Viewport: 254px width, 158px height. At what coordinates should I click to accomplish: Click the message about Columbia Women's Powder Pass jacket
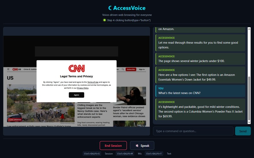200,109
